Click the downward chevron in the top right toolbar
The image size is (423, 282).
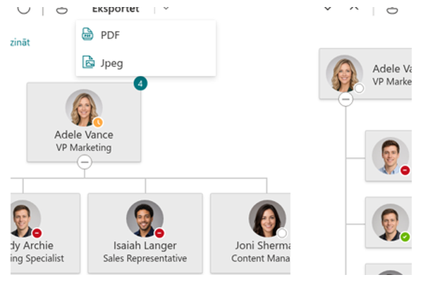[328, 8]
